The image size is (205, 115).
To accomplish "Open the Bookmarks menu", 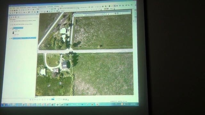I will pyautogui.click(x=23, y=8).
